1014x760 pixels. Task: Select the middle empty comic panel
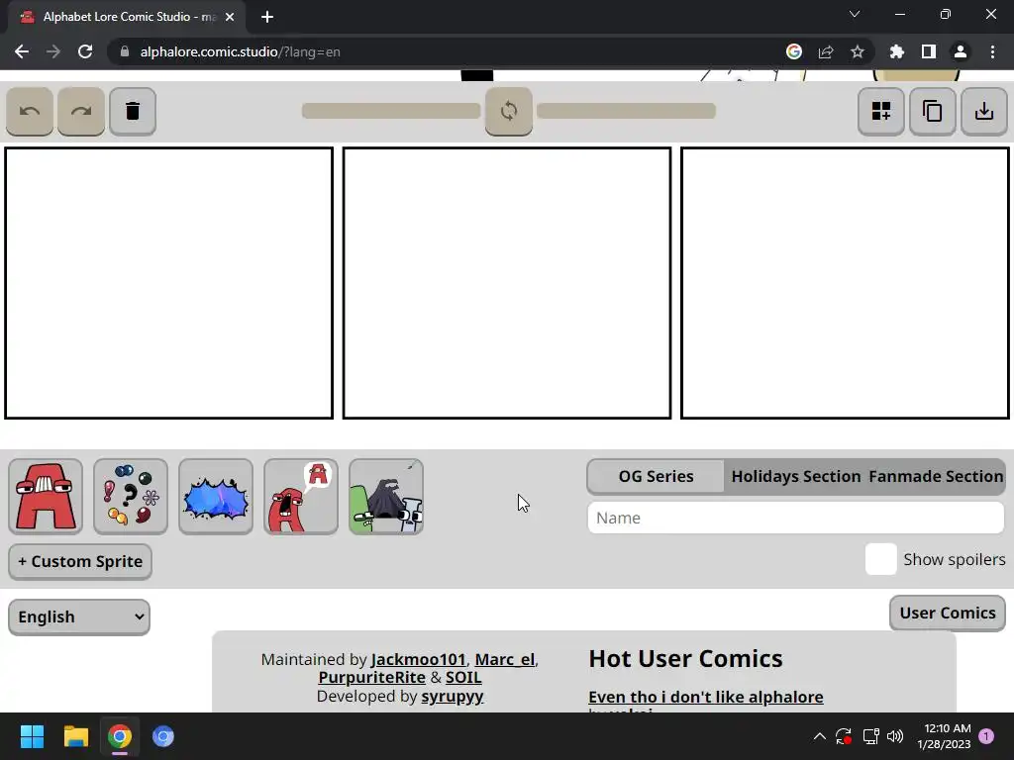click(x=507, y=283)
